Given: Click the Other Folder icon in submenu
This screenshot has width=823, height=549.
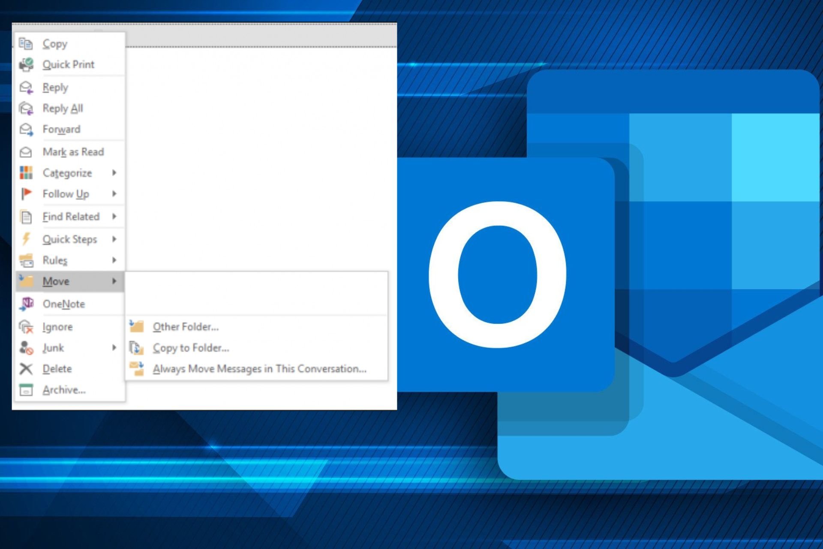Looking at the screenshot, I should point(136,326).
